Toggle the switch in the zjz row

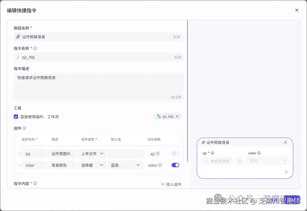coord(175,154)
